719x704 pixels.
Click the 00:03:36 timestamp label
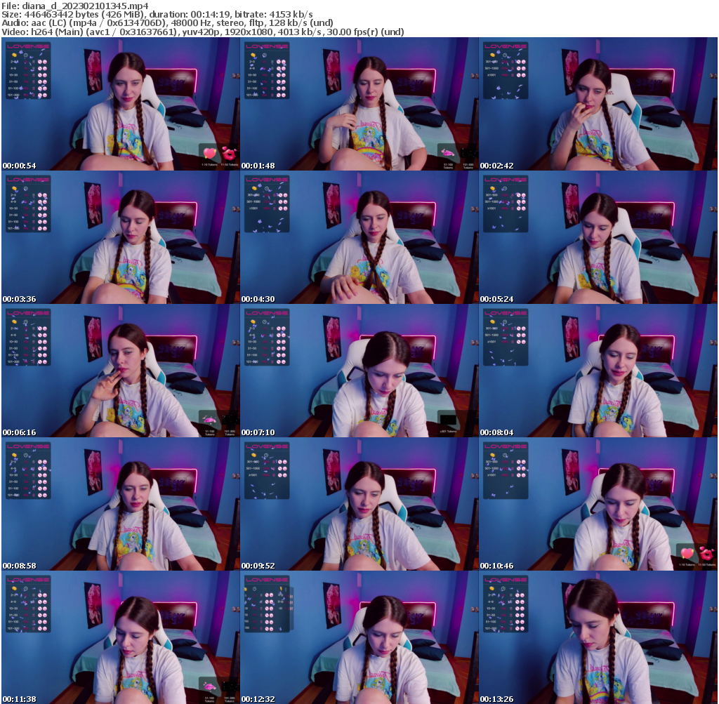click(x=19, y=299)
